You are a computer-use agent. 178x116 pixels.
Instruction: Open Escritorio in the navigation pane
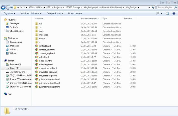point(14,27)
